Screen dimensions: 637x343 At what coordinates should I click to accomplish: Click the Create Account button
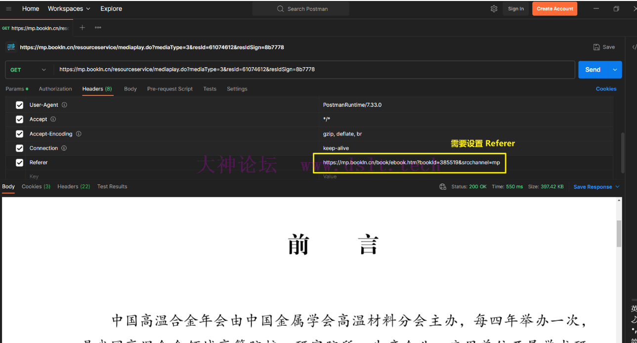(555, 8)
